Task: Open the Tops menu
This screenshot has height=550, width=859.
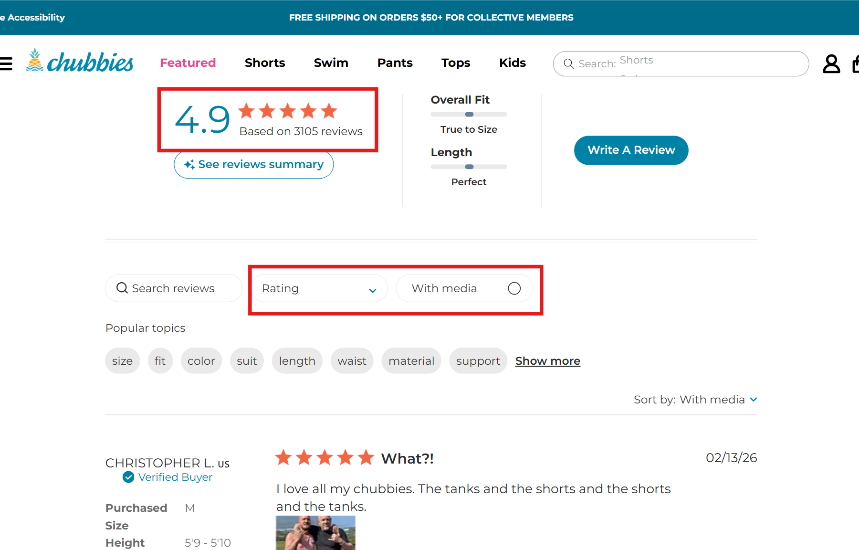Action: [456, 63]
